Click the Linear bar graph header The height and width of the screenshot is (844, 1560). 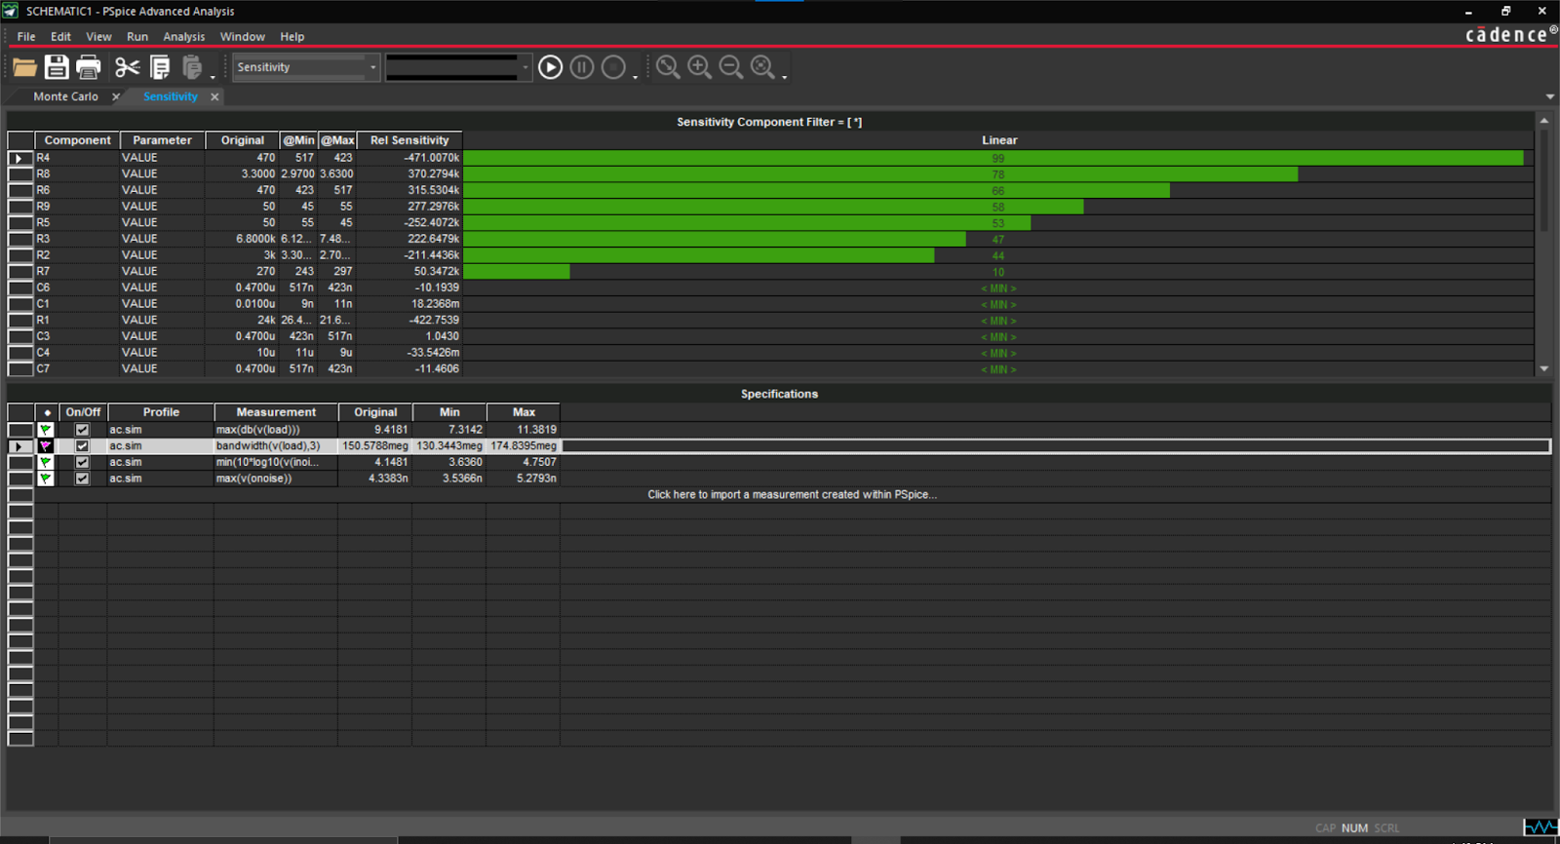pyautogui.click(x=999, y=140)
